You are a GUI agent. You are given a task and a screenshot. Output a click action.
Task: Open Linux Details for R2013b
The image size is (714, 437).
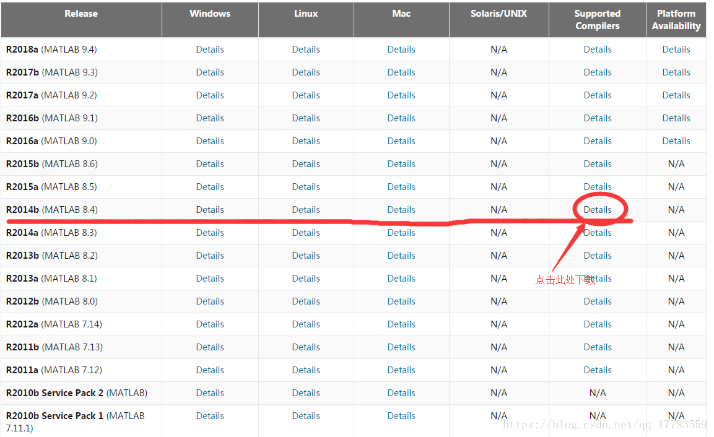306,256
